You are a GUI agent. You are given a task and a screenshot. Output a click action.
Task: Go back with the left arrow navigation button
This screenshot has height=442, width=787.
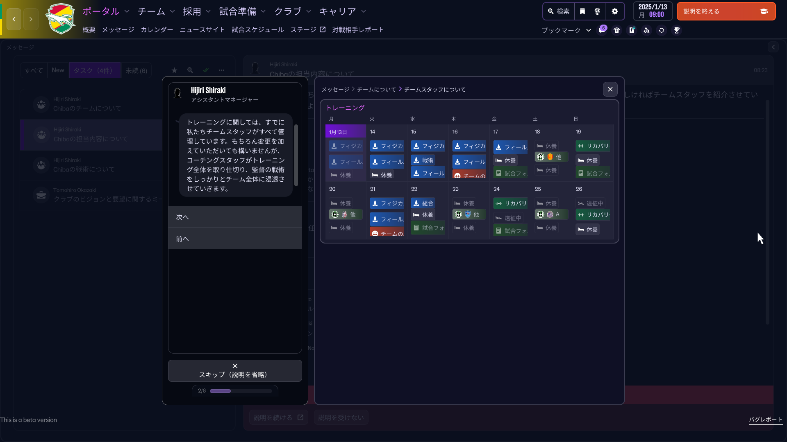(14, 19)
